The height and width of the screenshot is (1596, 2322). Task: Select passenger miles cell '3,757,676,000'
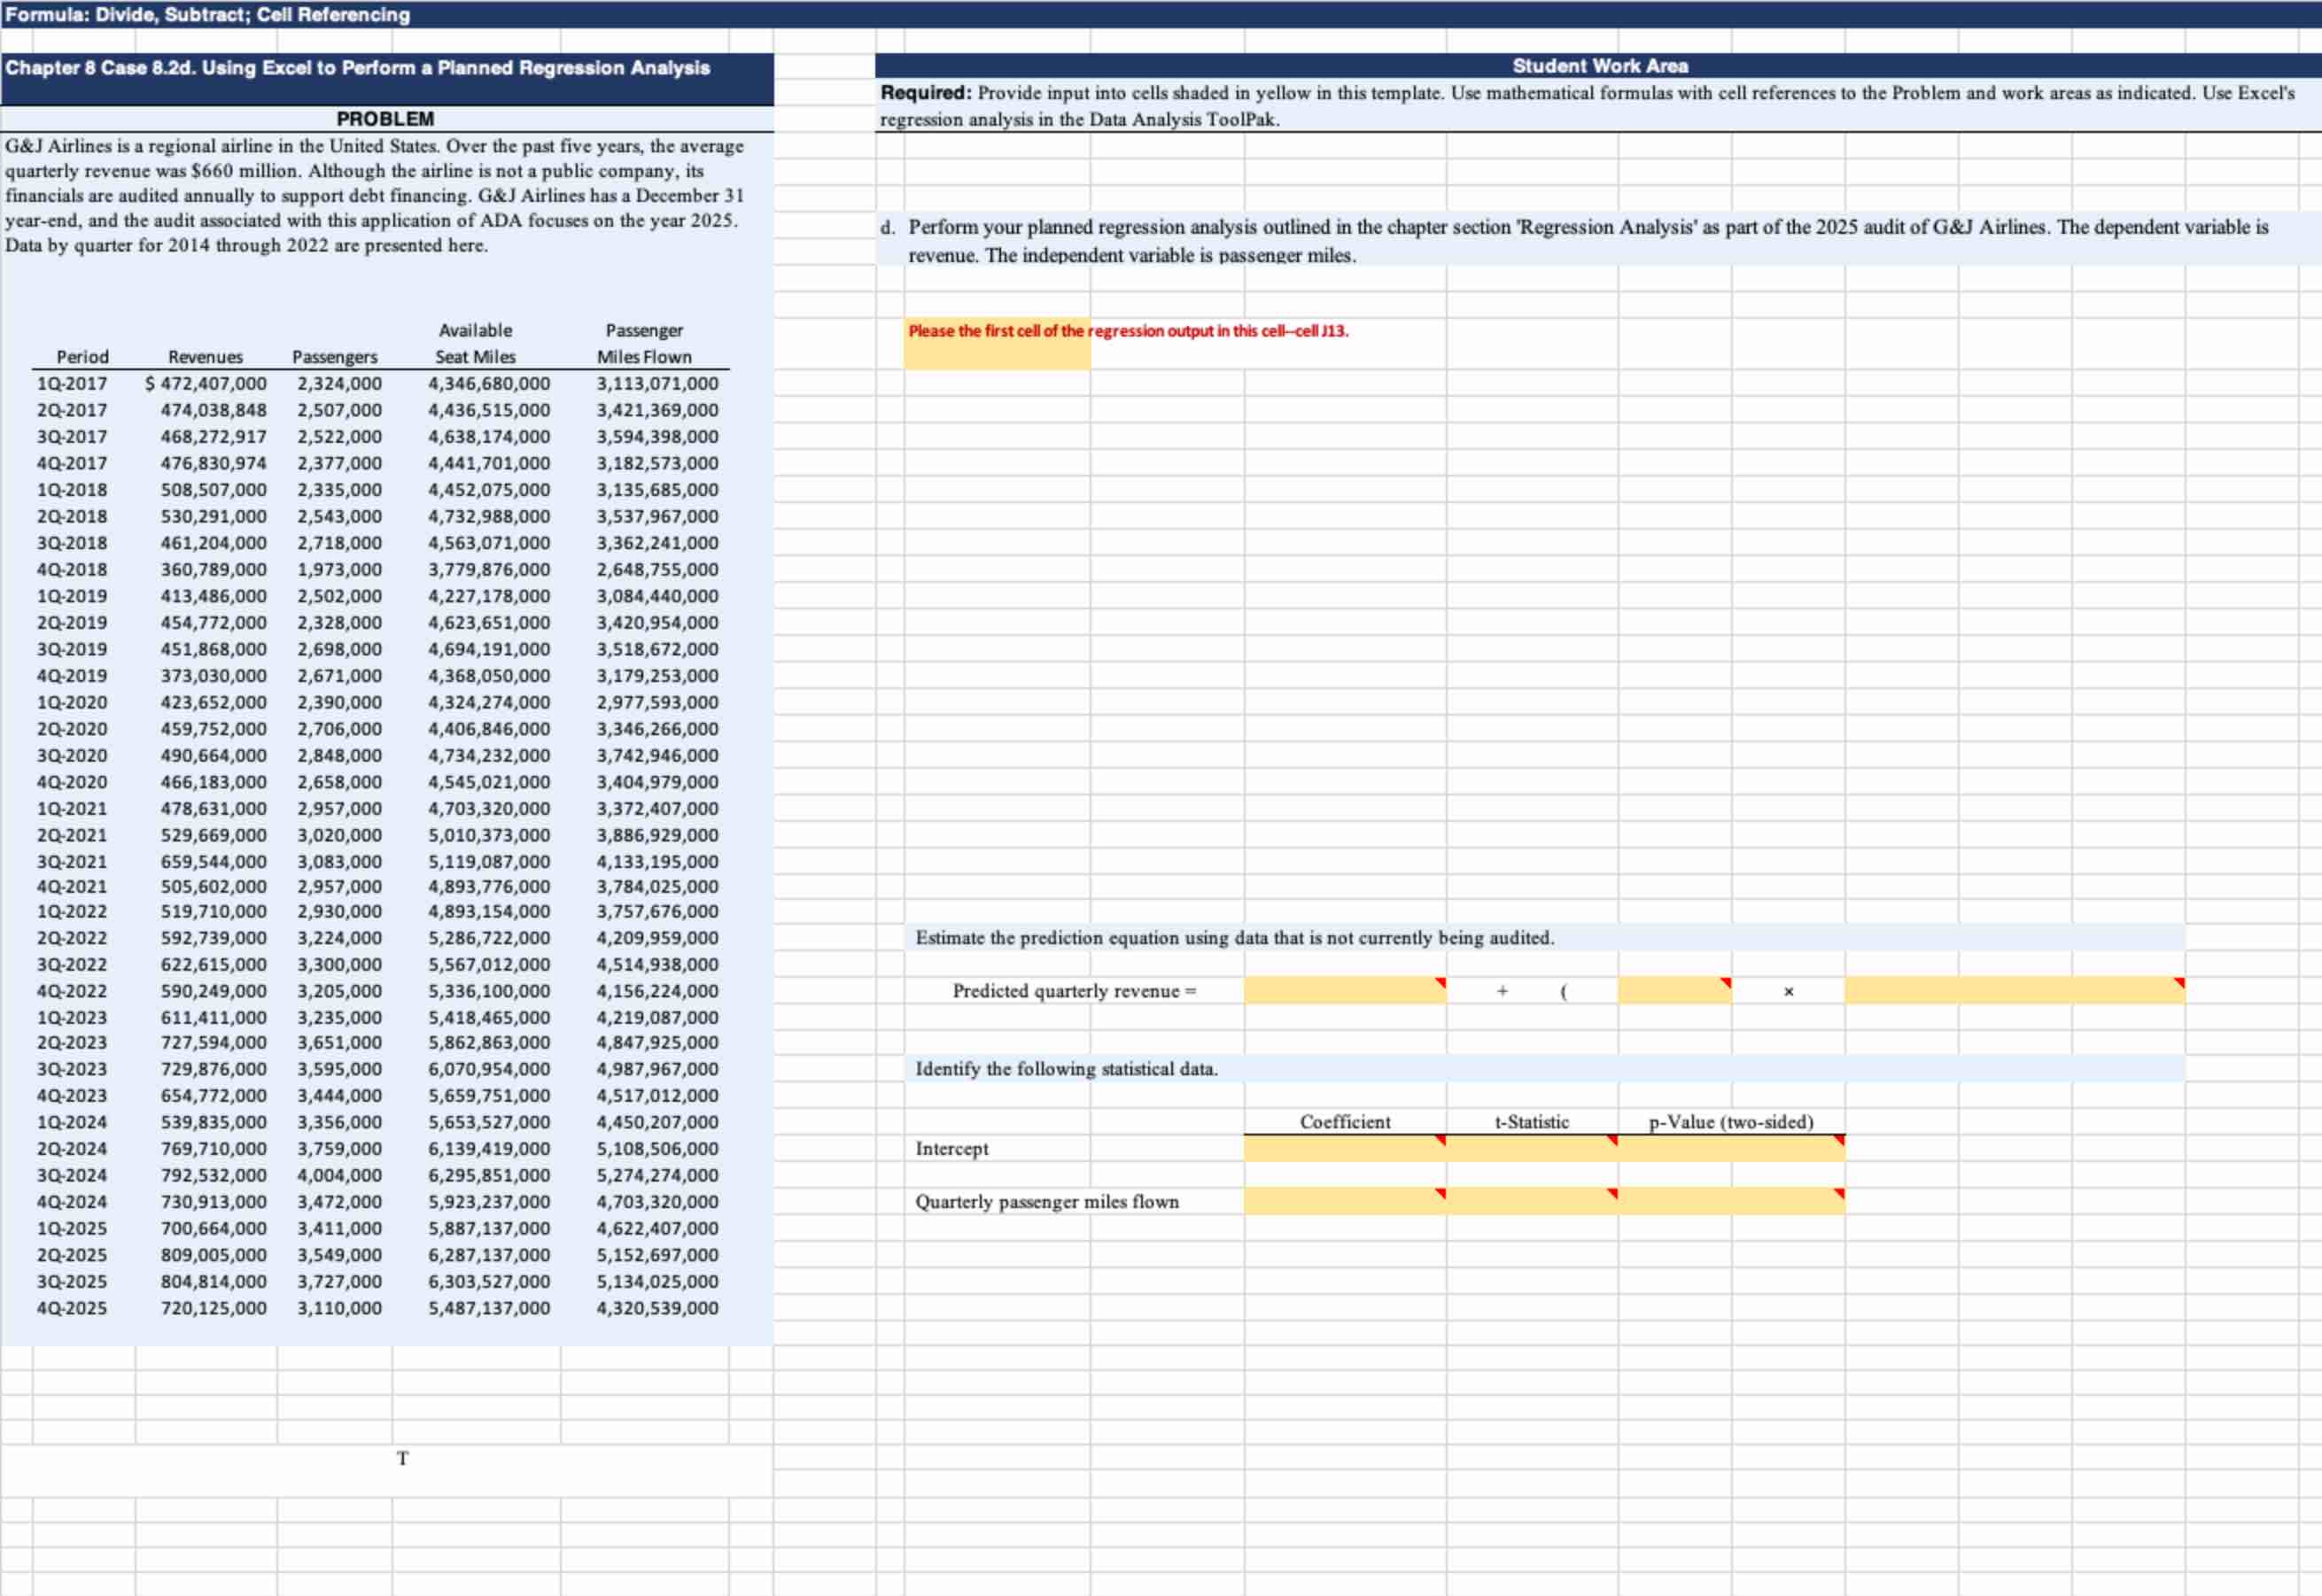[x=657, y=911]
